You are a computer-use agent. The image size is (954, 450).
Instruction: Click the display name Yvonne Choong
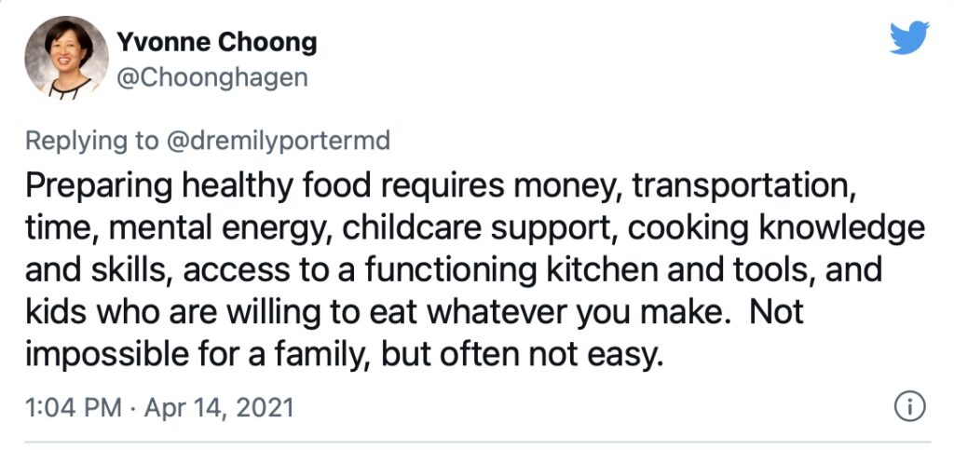coord(216,42)
